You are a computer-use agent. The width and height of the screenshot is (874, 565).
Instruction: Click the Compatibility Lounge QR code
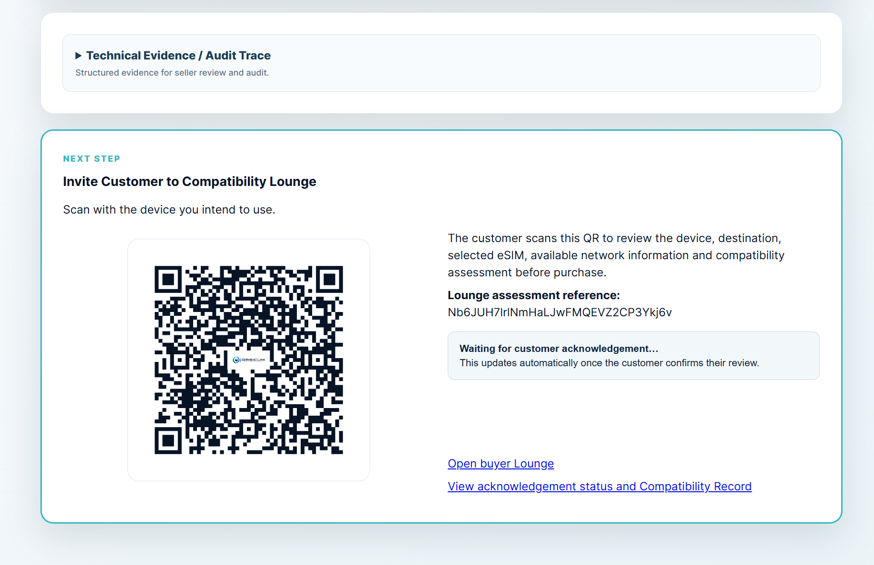click(249, 360)
